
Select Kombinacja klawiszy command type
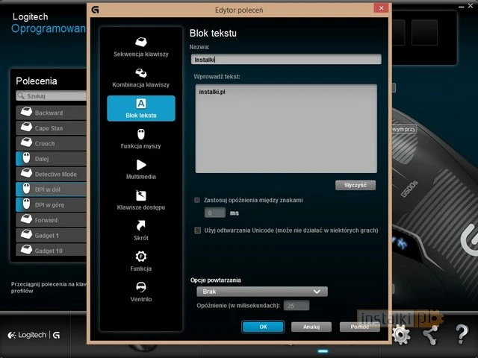tap(141, 78)
